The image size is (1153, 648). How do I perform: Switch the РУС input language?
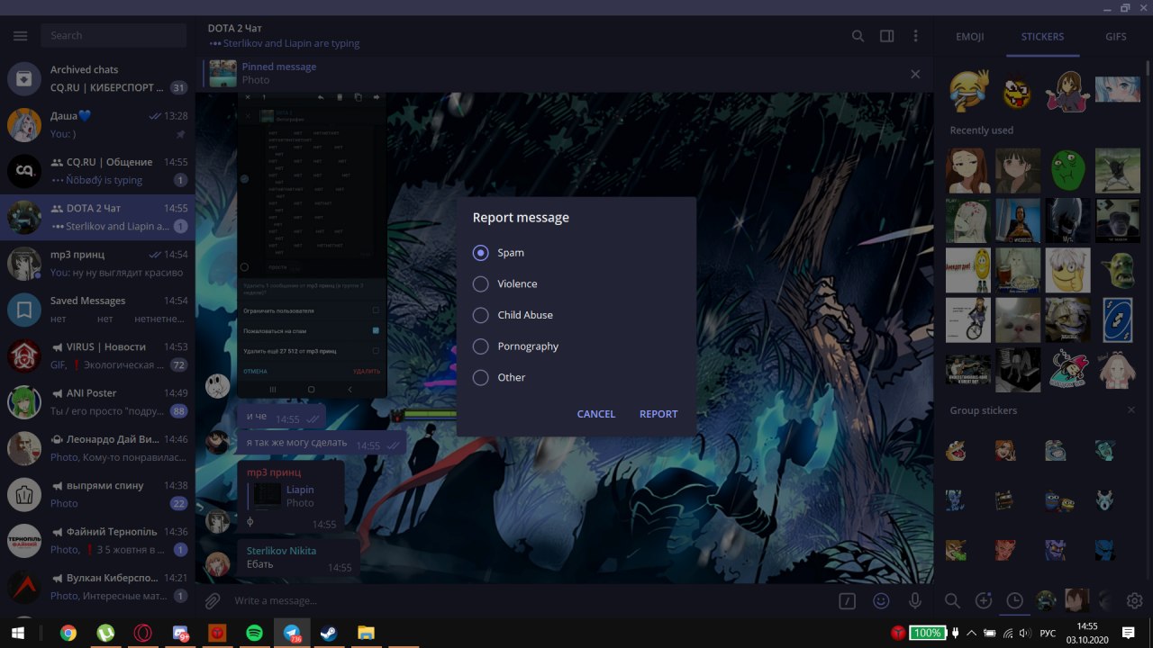[x=1048, y=634]
